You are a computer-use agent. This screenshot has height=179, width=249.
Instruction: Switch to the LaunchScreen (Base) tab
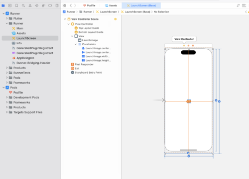tap(141, 5)
